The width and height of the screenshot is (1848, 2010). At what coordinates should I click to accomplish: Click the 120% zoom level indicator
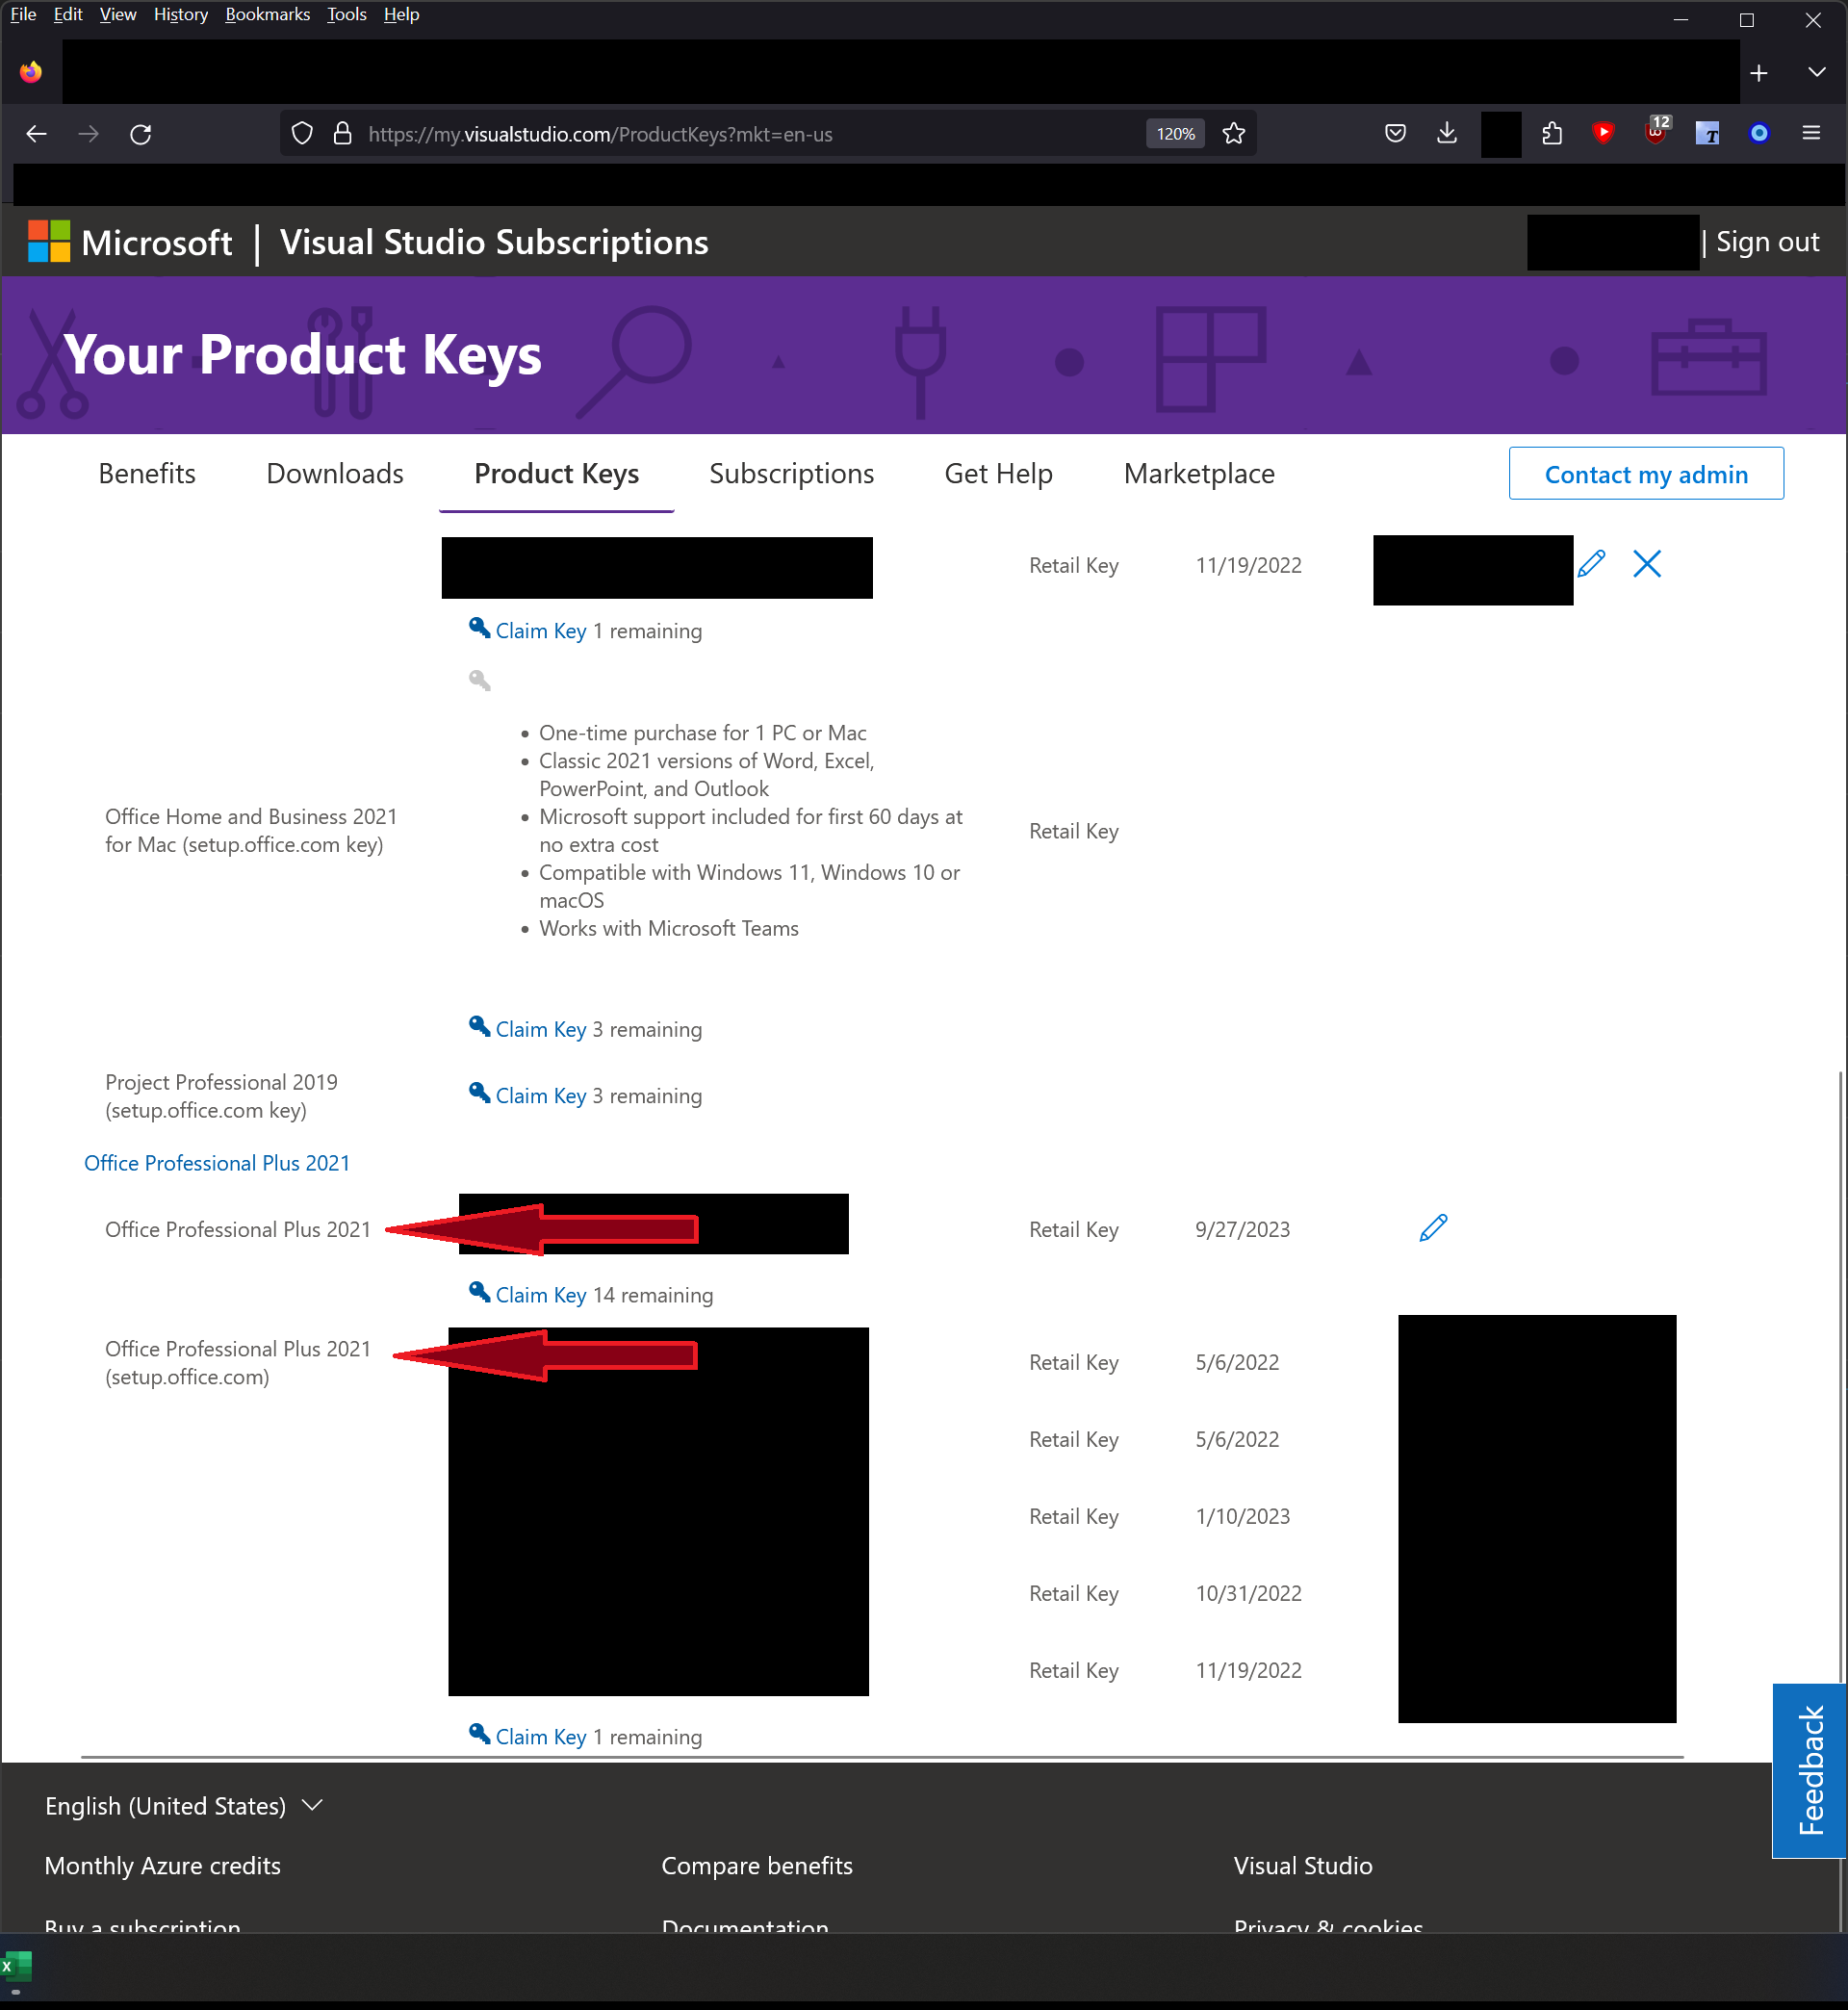coord(1175,134)
